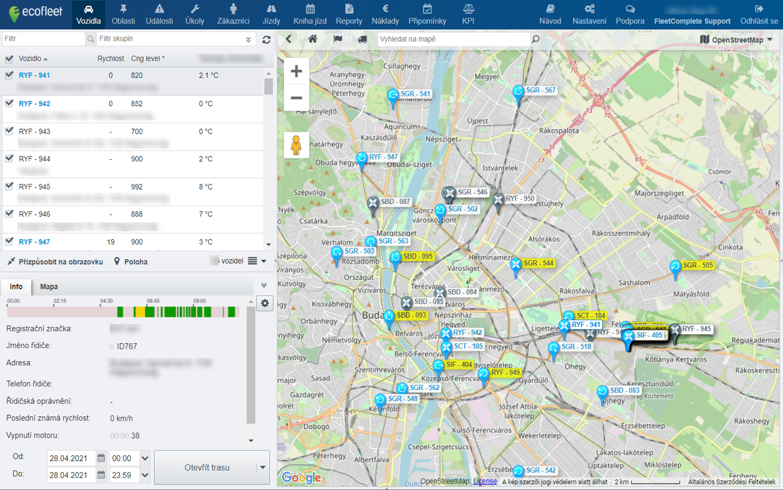Open the Jízdy trips section
Screen dimensions: 783x490
[271, 14]
